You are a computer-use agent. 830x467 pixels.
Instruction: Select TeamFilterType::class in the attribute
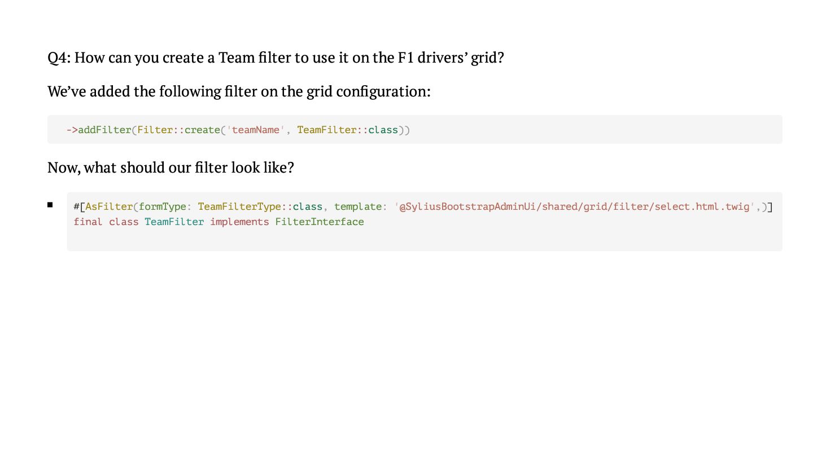pyautogui.click(x=260, y=206)
